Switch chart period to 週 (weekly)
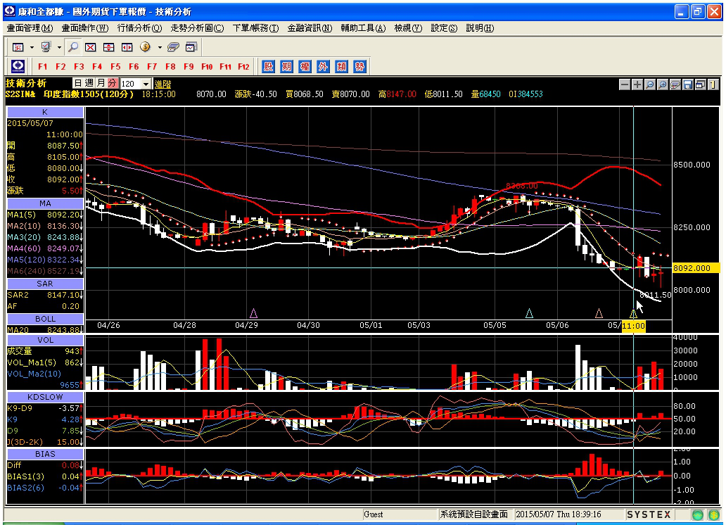The image size is (726, 525). 89,83
